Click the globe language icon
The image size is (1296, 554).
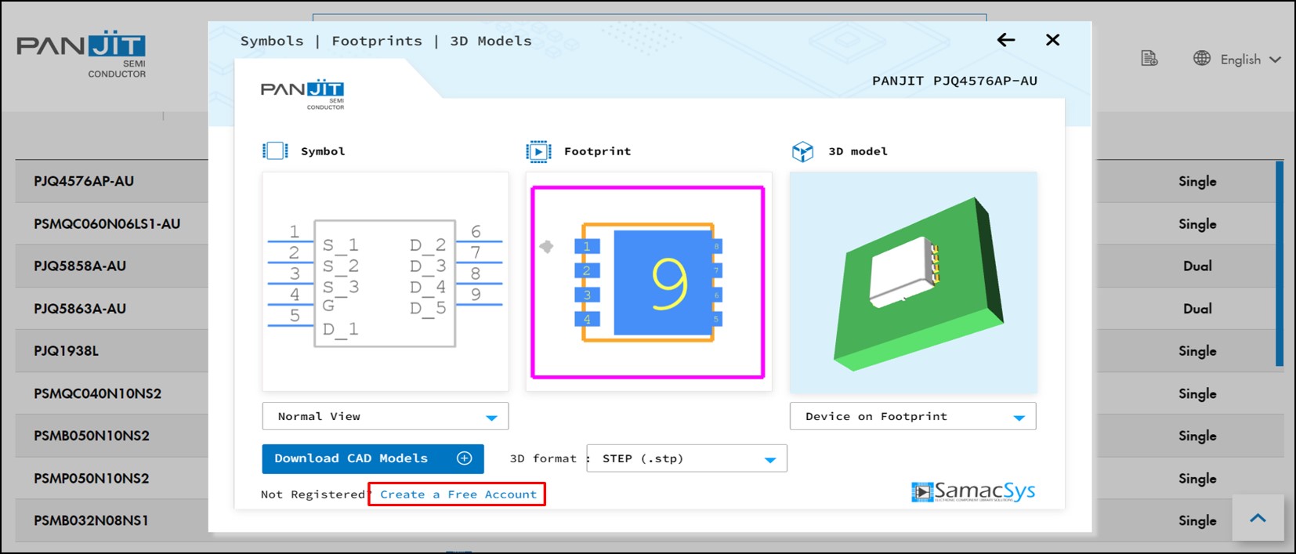point(1202,59)
